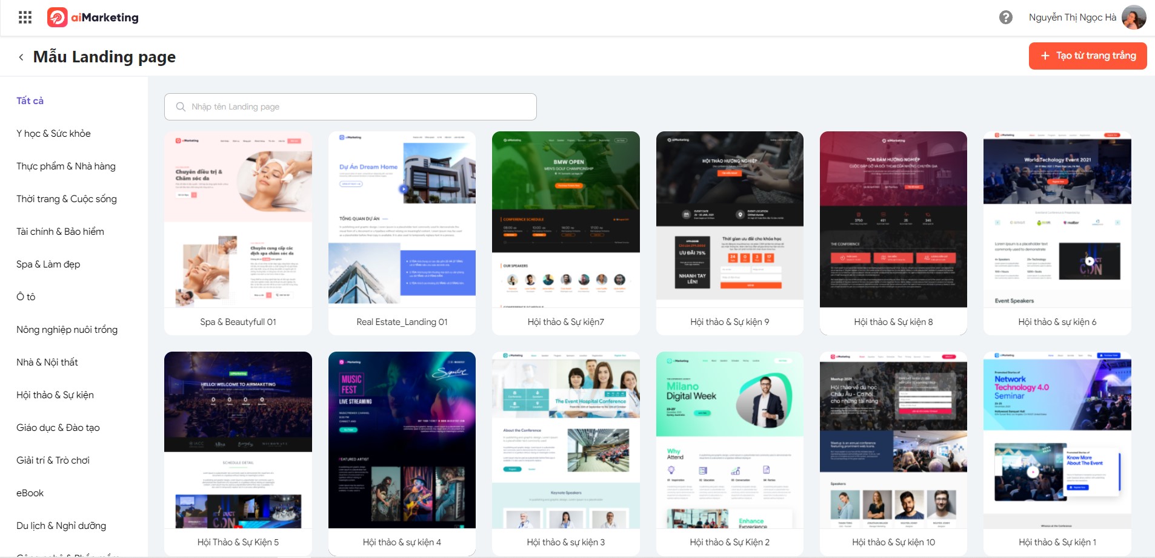Select Y học & Sức khỏe category
This screenshot has height=558, width=1155.
53,134
